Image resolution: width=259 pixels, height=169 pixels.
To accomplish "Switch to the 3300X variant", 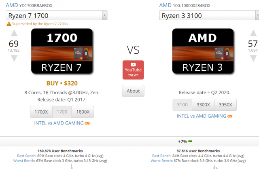I will 203,105.
